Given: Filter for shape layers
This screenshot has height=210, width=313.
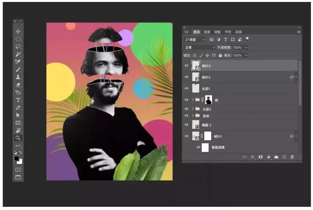Looking at the screenshot, I should pos(233,40).
